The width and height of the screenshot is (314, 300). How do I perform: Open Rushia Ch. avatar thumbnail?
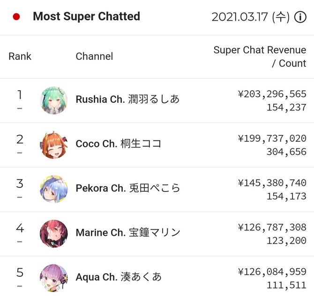54,101
